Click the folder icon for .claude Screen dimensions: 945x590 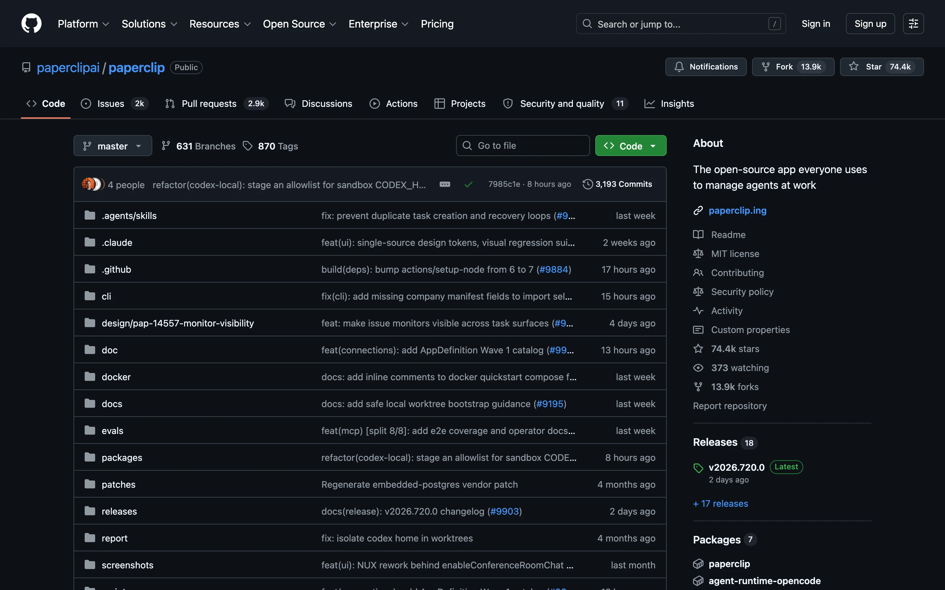pos(90,242)
